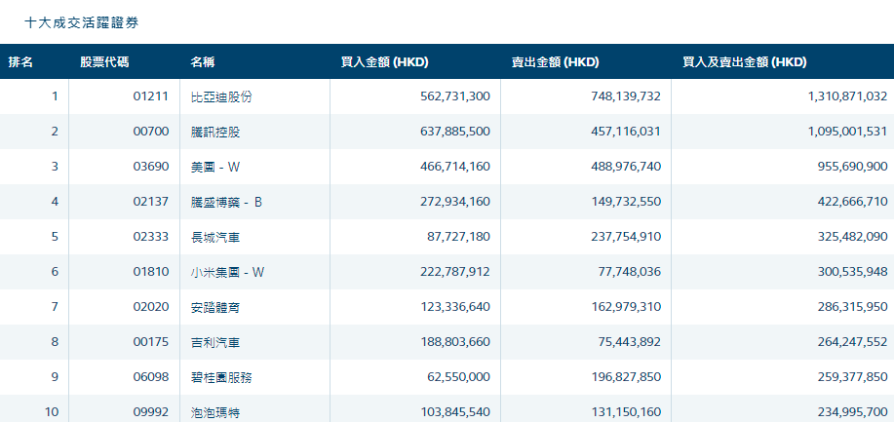Click the 排名 column header
The width and height of the screenshot is (894, 422).
pyautogui.click(x=20, y=62)
